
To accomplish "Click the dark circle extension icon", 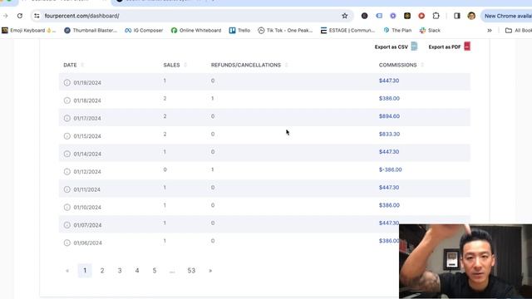I will [x=364, y=16].
